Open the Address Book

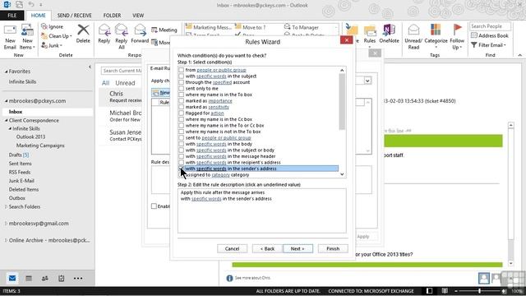[490, 35]
